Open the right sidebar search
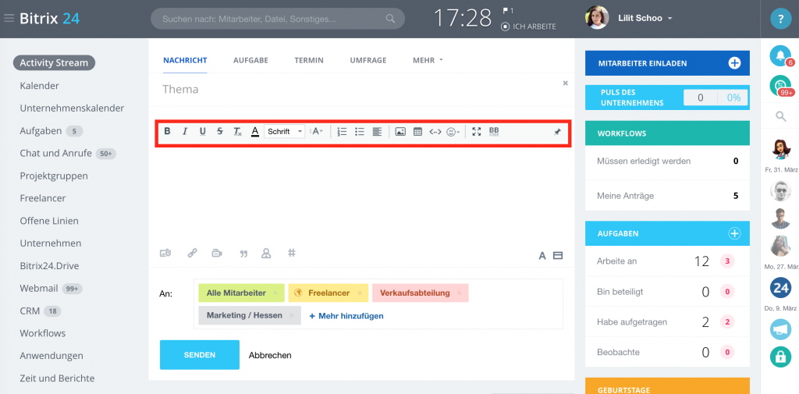 tap(780, 117)
